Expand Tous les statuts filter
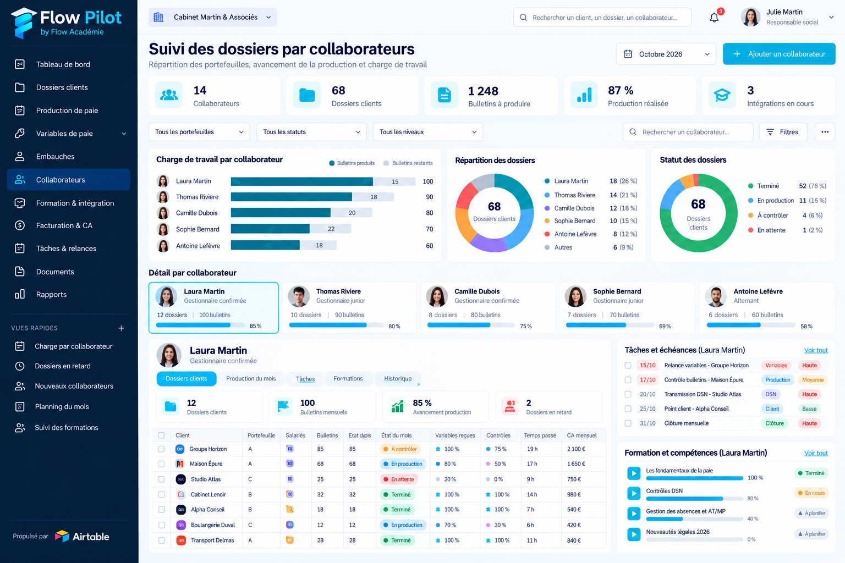Image resolution: width=845 pixels, height=563 pixels. (311, 132)
